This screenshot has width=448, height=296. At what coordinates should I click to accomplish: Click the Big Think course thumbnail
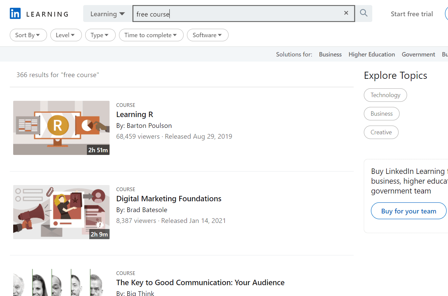pos(61,282)
